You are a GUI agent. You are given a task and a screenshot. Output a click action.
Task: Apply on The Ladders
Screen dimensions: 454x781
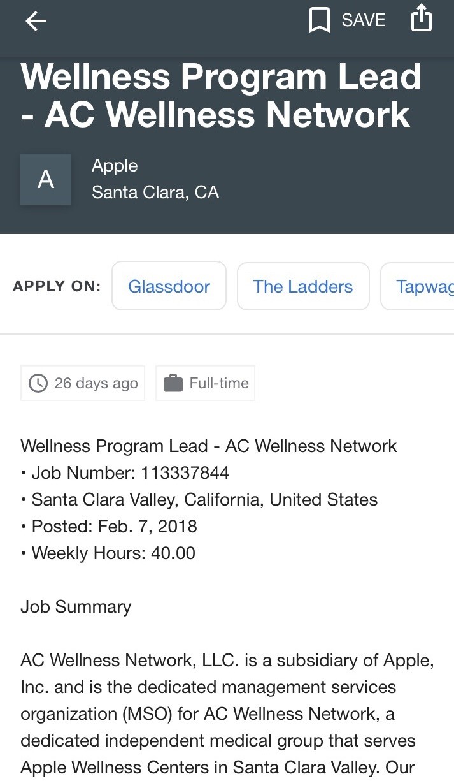pyautogui.click(x=303, y=286)
